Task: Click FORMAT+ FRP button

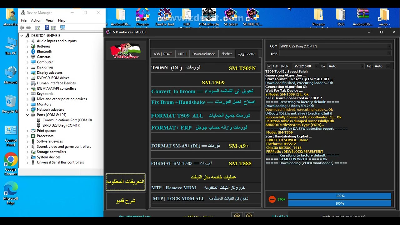Action: [206, 128]
